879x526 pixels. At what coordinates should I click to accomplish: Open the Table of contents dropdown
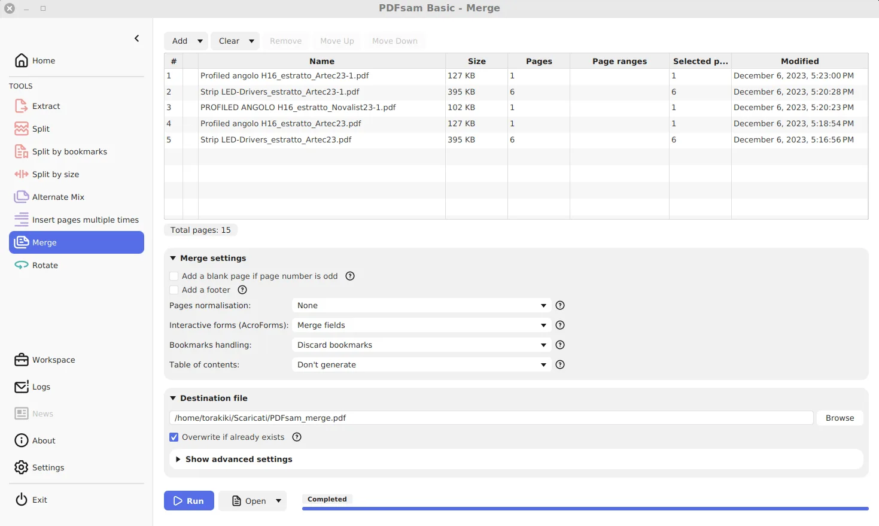click(x=421, y=364)
